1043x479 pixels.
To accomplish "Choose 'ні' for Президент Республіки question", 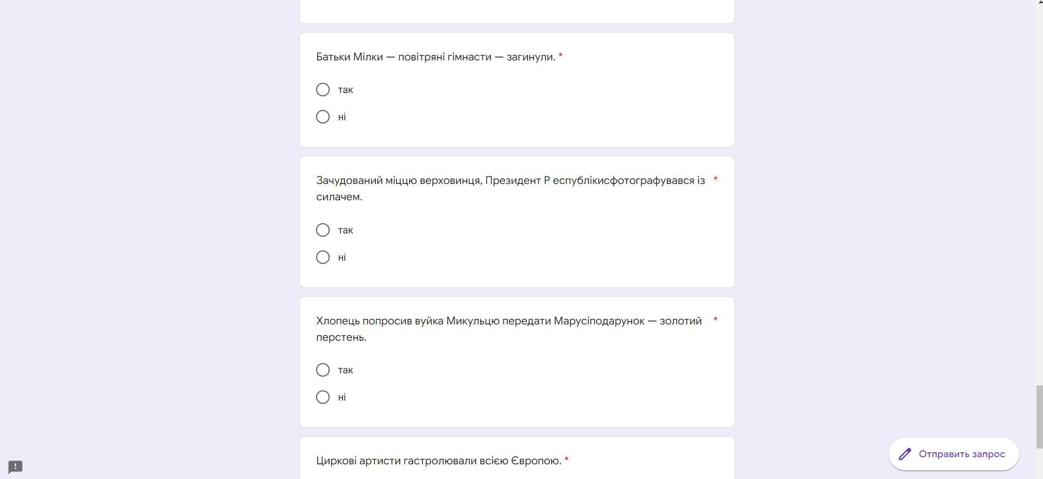I will pyautogui.click(x=323, y=257).
